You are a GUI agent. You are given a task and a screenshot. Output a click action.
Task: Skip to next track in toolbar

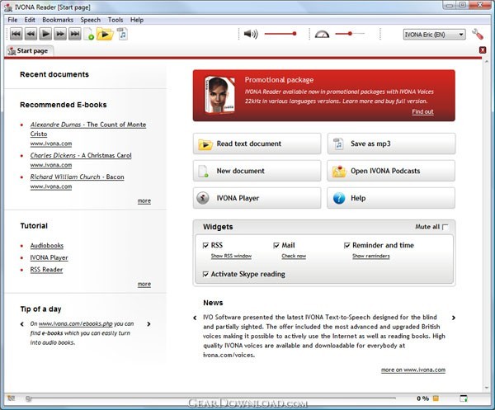pos(75,34)
